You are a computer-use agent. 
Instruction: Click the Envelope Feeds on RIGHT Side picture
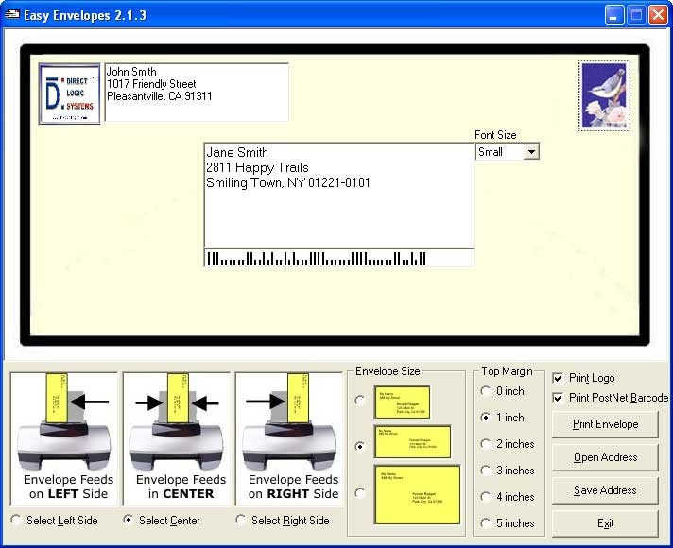[289, 439]
